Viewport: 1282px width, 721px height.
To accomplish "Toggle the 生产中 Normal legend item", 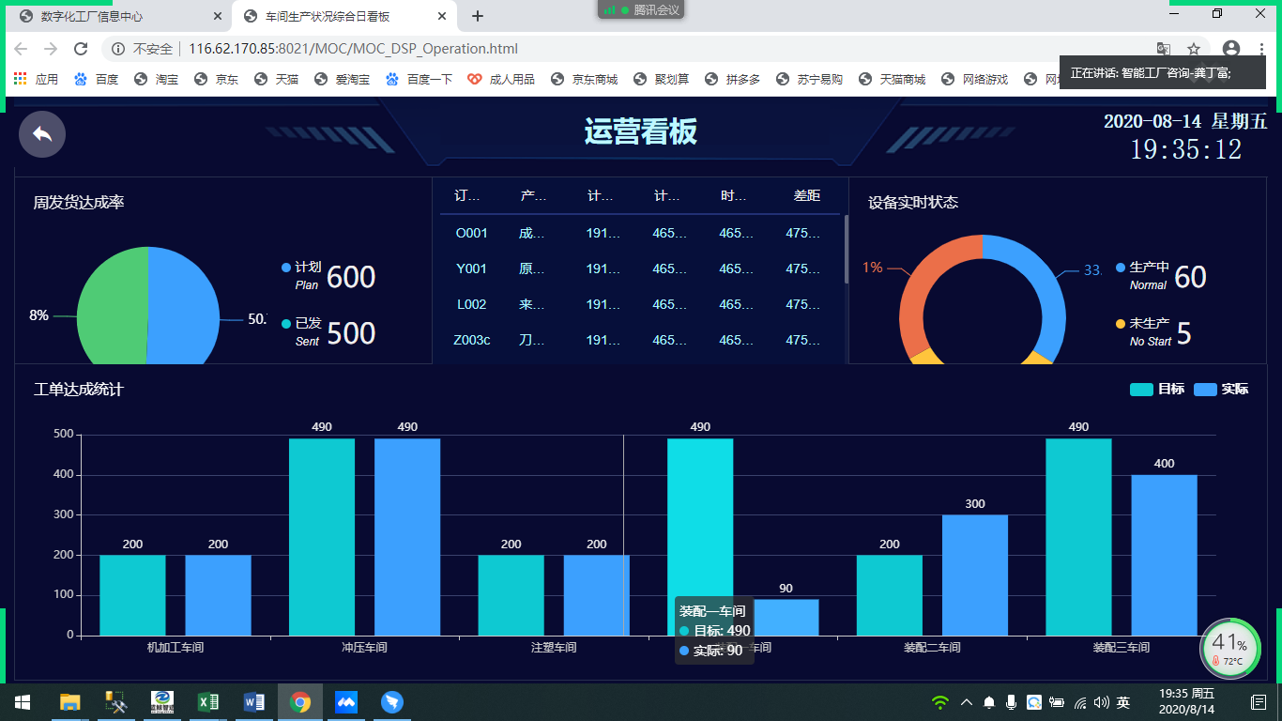I will pyautogui.click(x=1141, y=275).
